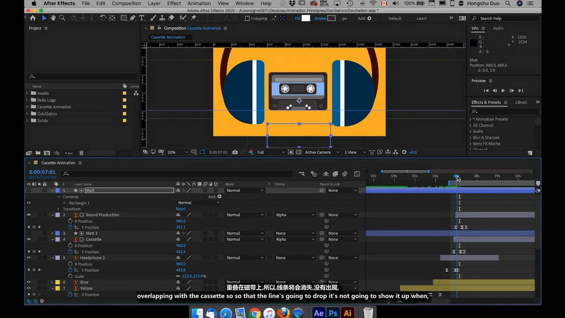Open the viewer magnification 50% dropdown
The image size is (565, 318).
[x=177, y=153]
